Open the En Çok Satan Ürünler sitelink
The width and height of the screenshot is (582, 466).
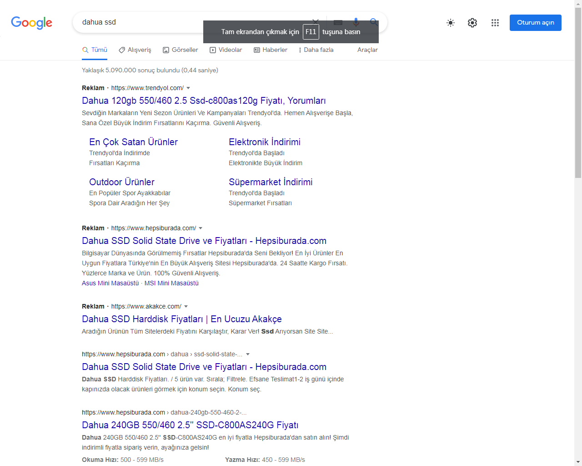[133, 142]
